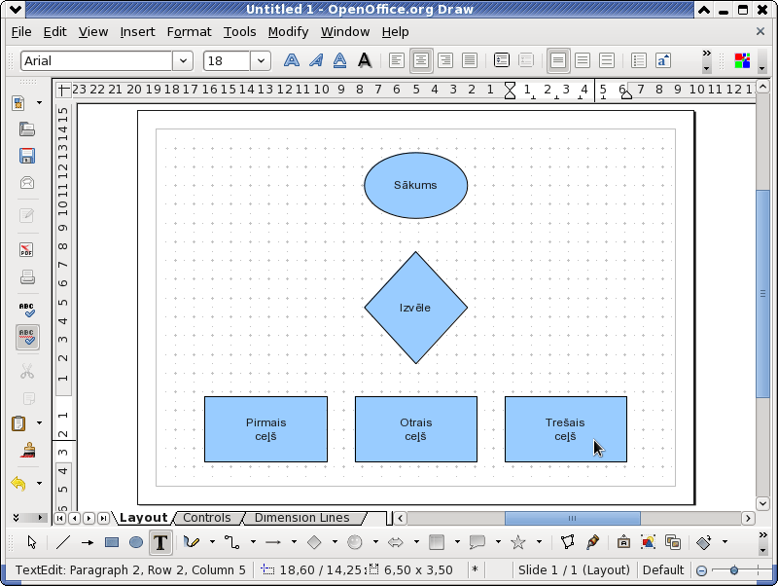Open the Font Size dropdown

261,61
